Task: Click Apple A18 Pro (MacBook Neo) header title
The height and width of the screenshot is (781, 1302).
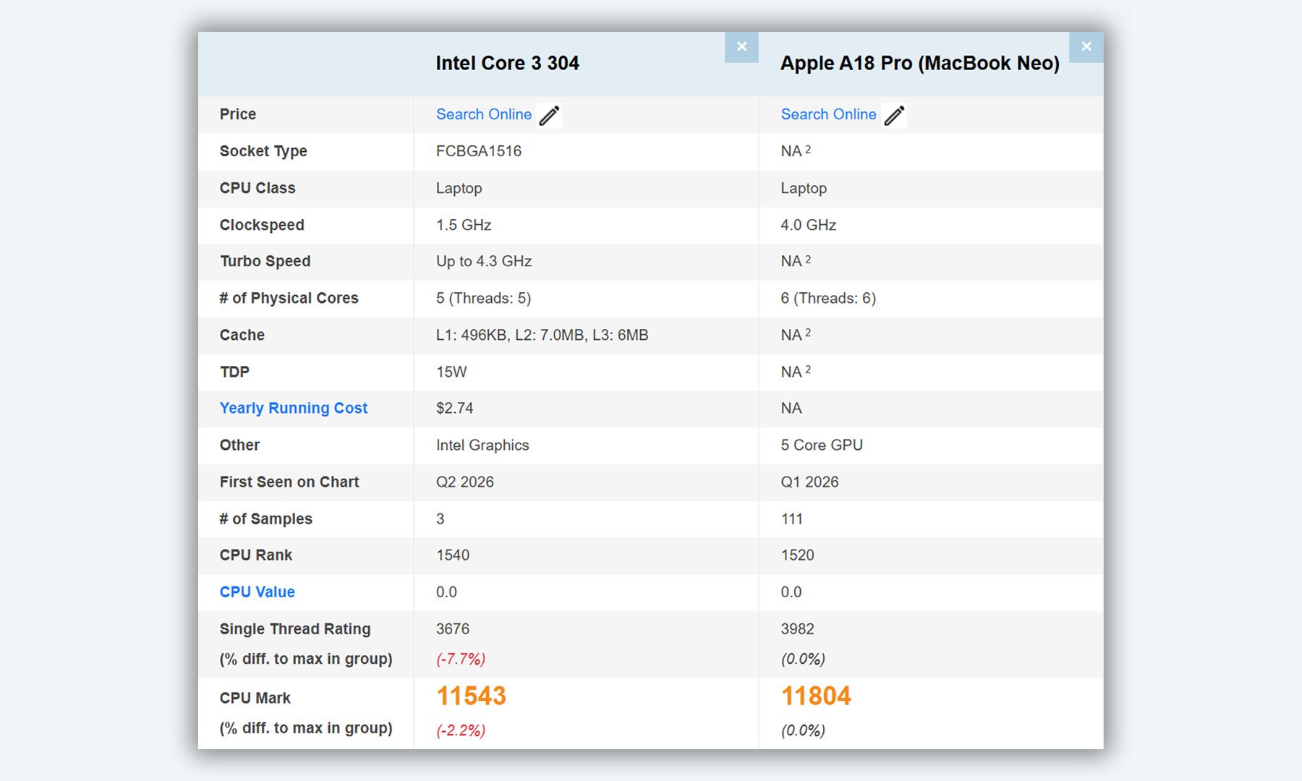Action: [920, 64]
